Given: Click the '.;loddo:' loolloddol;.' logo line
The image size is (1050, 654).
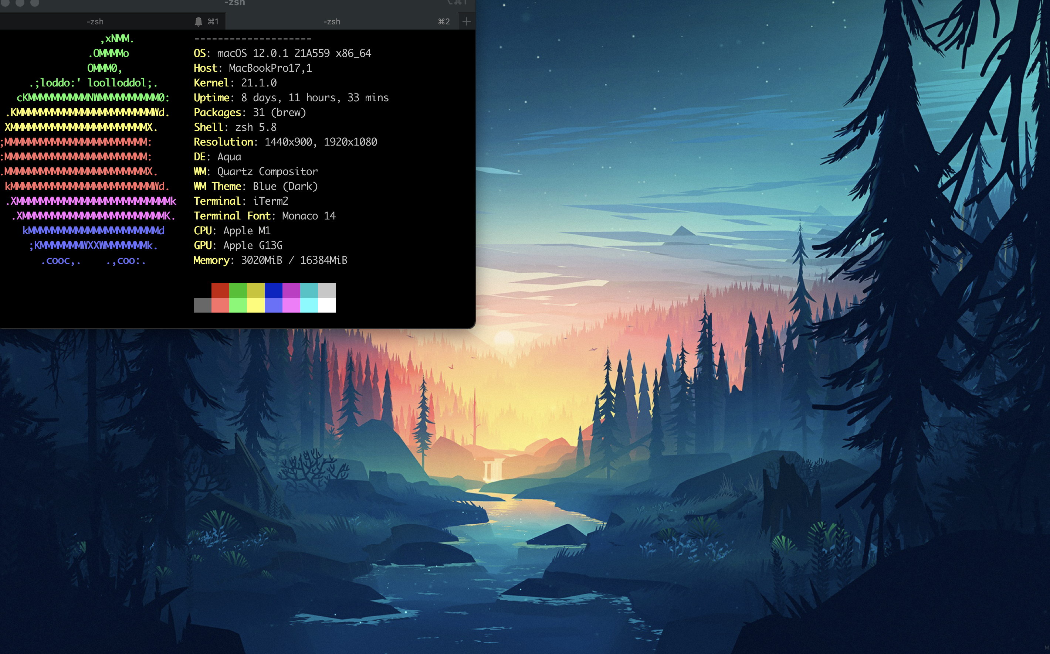Looking at the screenshot, I should click(94, 83).
